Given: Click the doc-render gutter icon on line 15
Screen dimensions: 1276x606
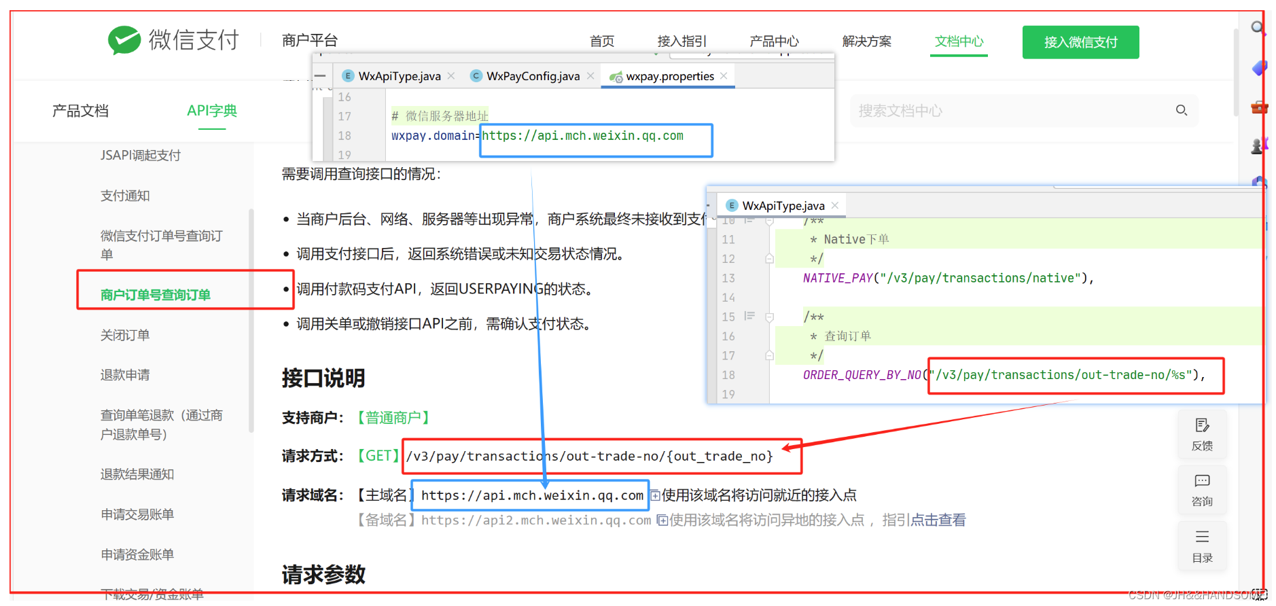Looking at the screenshot, I should click(x=749, y=316).
